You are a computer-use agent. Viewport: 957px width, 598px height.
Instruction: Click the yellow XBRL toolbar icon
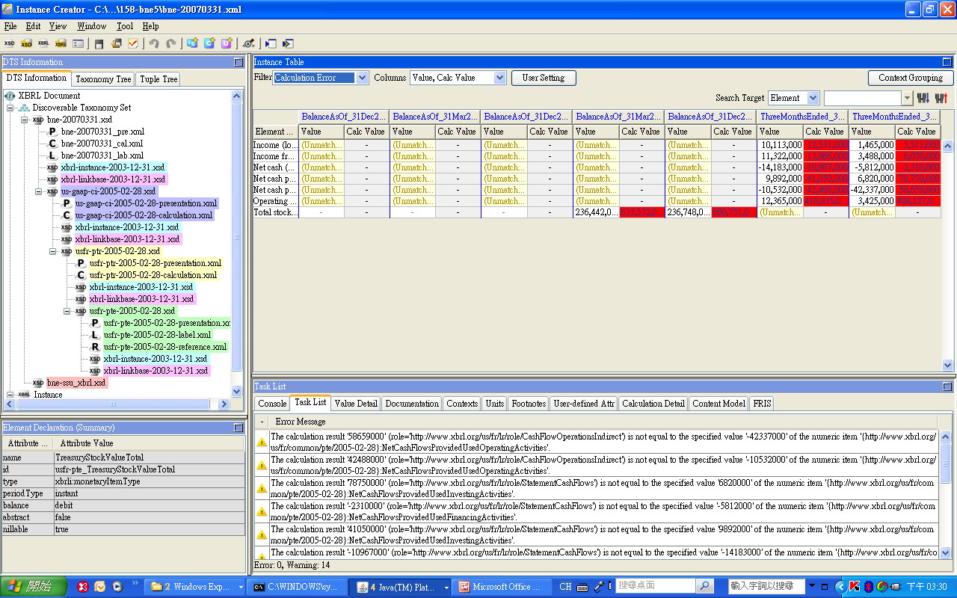click(x=61, y=44)
